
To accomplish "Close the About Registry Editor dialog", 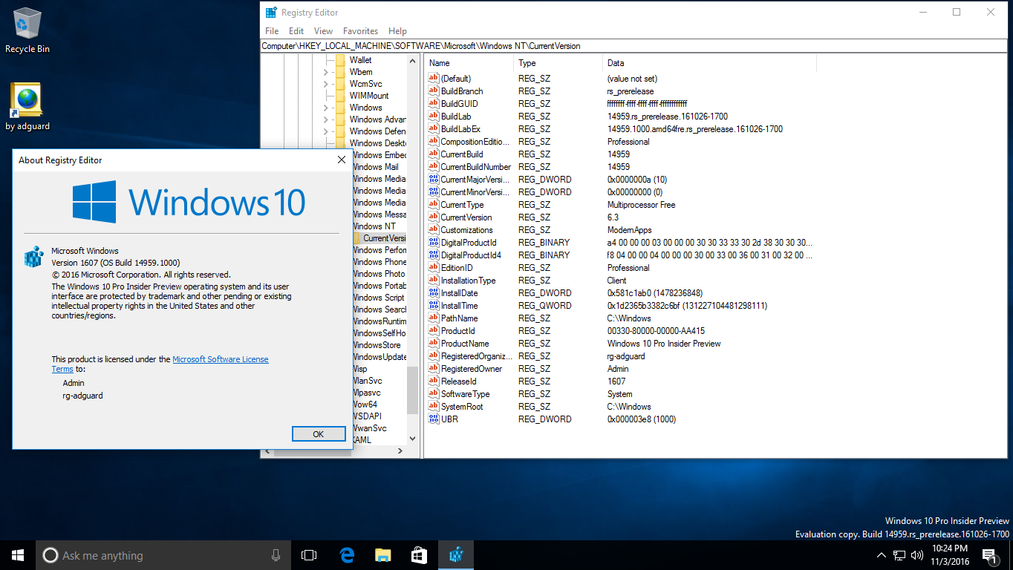I will [342, 160].
